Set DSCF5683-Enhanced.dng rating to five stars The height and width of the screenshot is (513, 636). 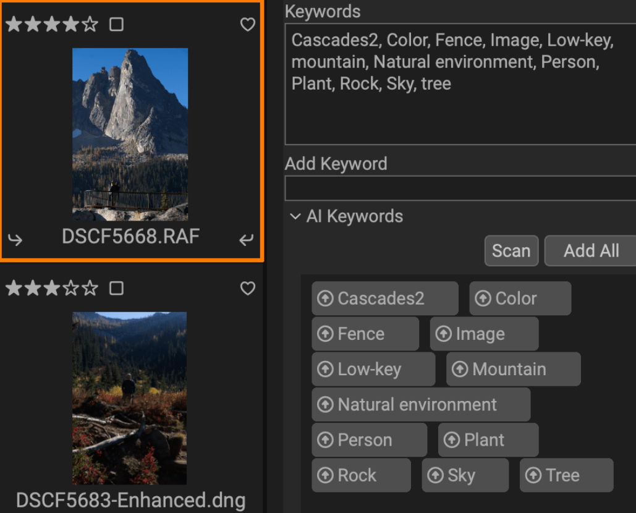click(x=90, y=289)
